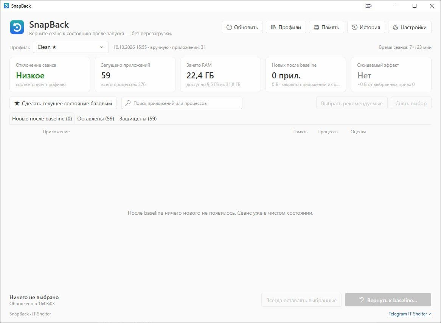Sort by Процессы column header
Image resolution: width=441 pixels, height=323 pixels.
pos(328,132)
